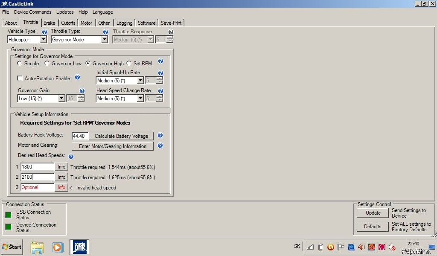Click the orange S tray icon
This screenshot has height=256, width=437.
click(372, 247)
